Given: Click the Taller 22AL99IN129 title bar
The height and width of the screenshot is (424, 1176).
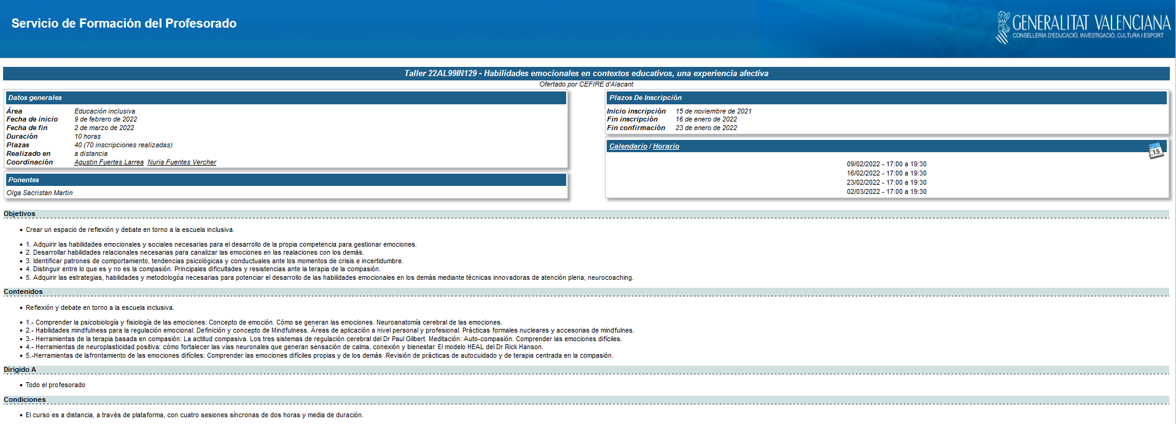Looking at the screenshot, I should 586,74.
